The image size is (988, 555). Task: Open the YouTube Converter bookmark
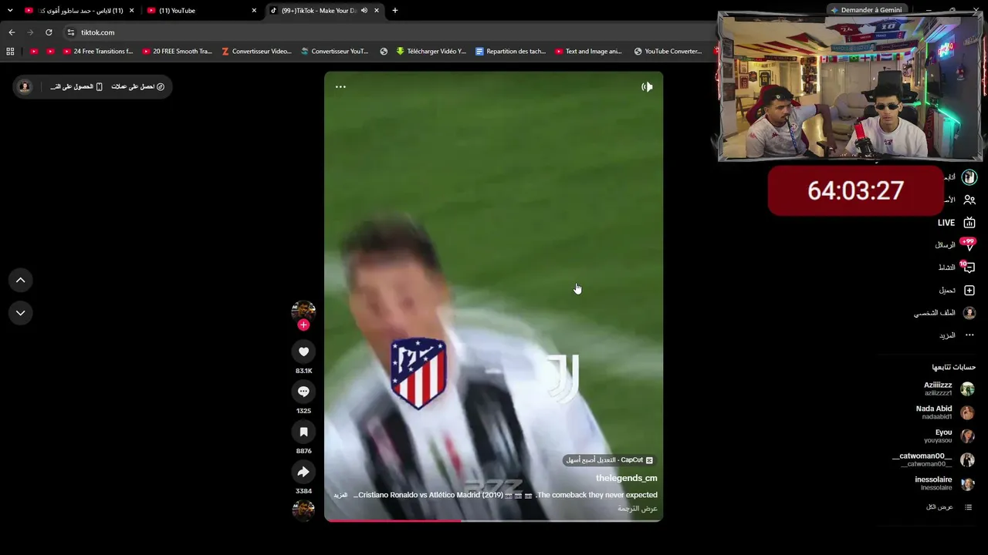[668, 52]
